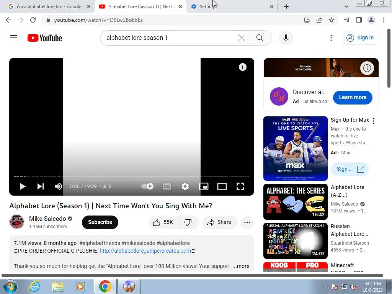Bookmark this page with star
The image size is (392, 294).
pos(332,20)
